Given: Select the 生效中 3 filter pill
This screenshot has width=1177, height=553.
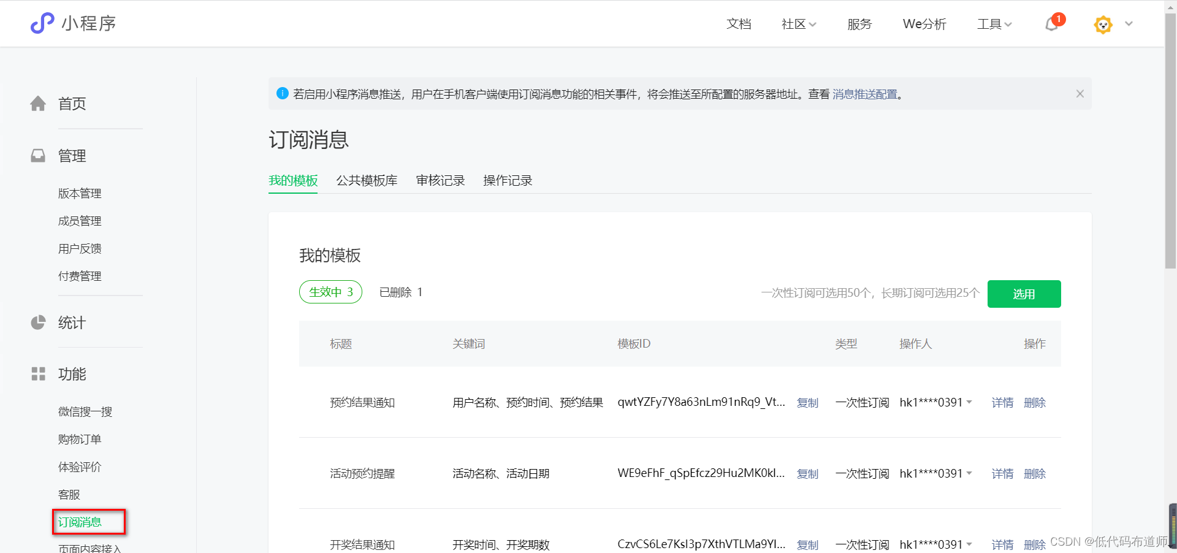Looking at the screenshot, I should coord(331,292).
